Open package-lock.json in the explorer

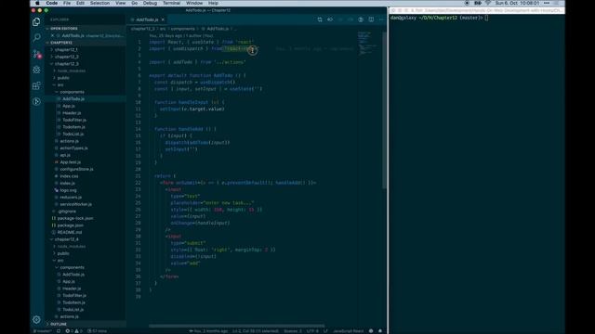(x=75, y=219)
